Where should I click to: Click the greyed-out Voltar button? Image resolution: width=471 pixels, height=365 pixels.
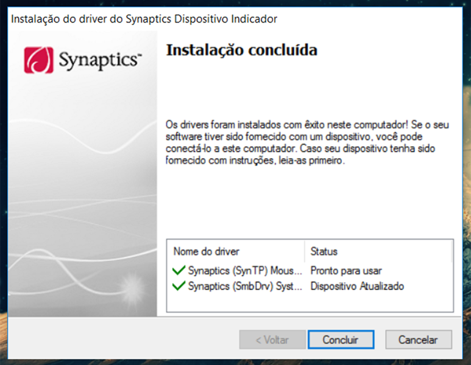(x=272, y=339)
